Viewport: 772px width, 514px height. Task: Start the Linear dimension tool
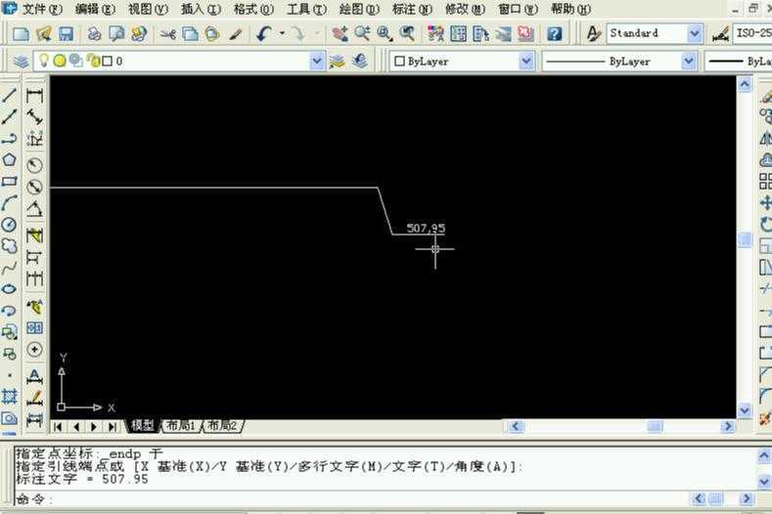coord(34,96)
